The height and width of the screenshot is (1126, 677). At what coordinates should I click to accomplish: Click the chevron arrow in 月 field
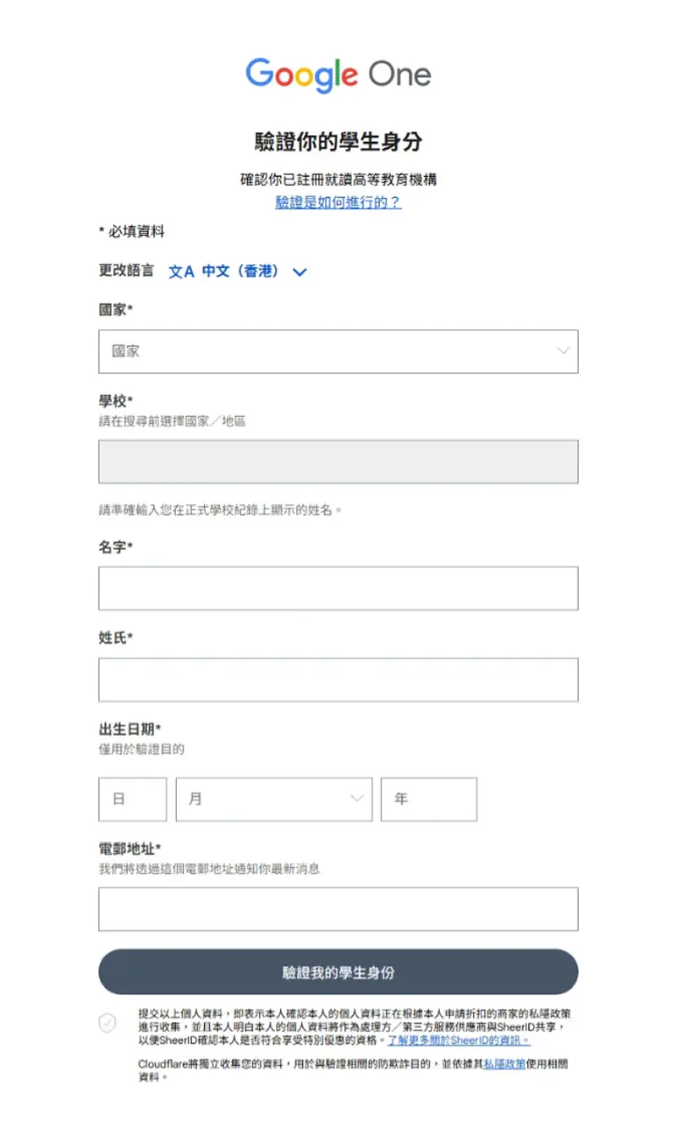(x=357, y=799)
